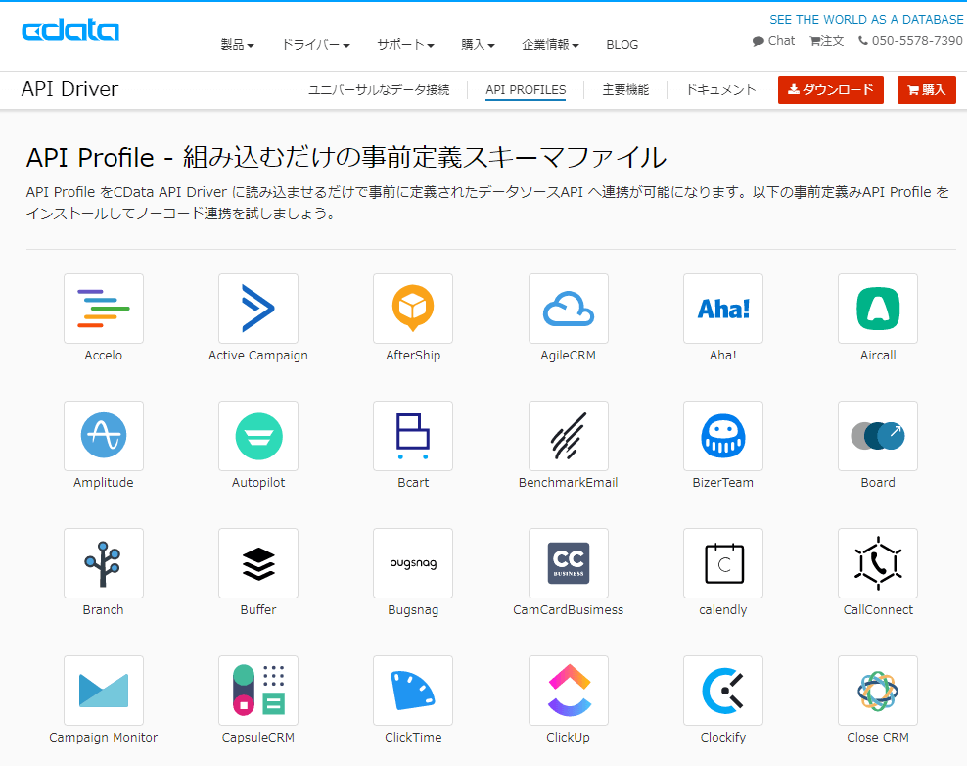This screenshot has width=967, height=766.
Task: Click the API Driver heading
Action: [69, 89]
